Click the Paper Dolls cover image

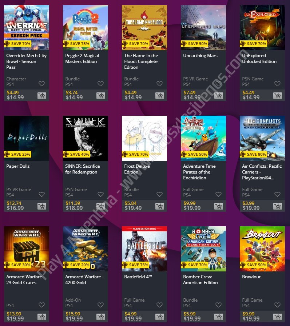(27, 138)
